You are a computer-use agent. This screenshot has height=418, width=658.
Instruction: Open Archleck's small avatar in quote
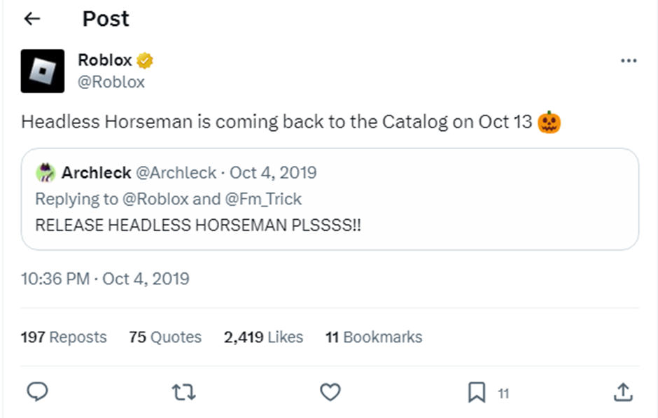tap(45, 172)
